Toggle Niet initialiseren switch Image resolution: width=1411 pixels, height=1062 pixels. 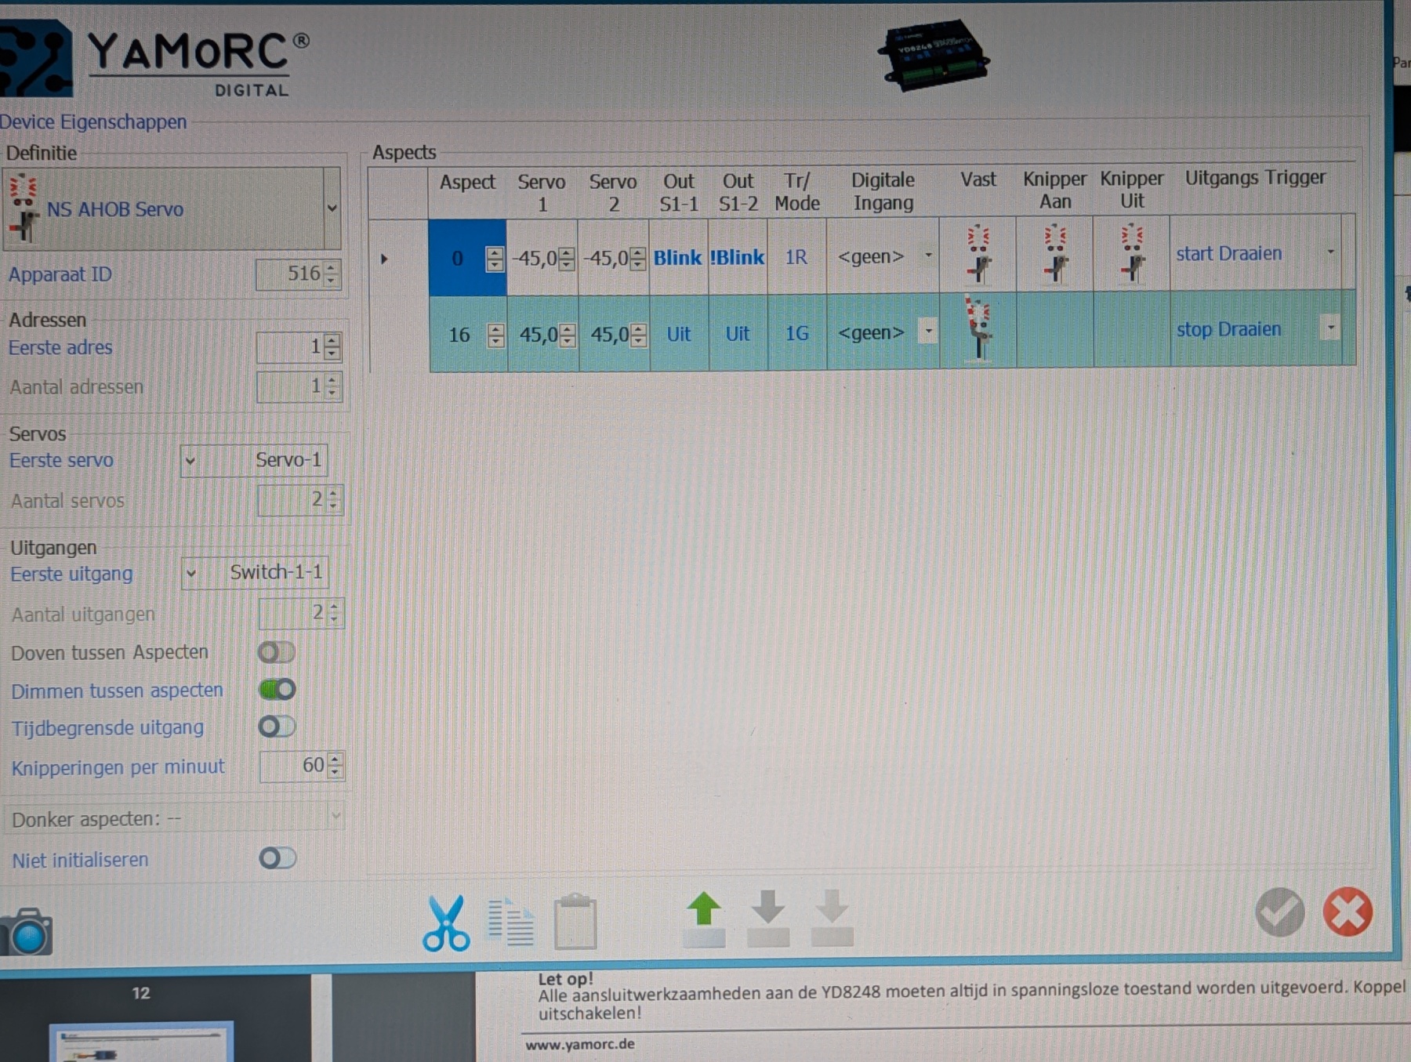[x=277, y=858]
